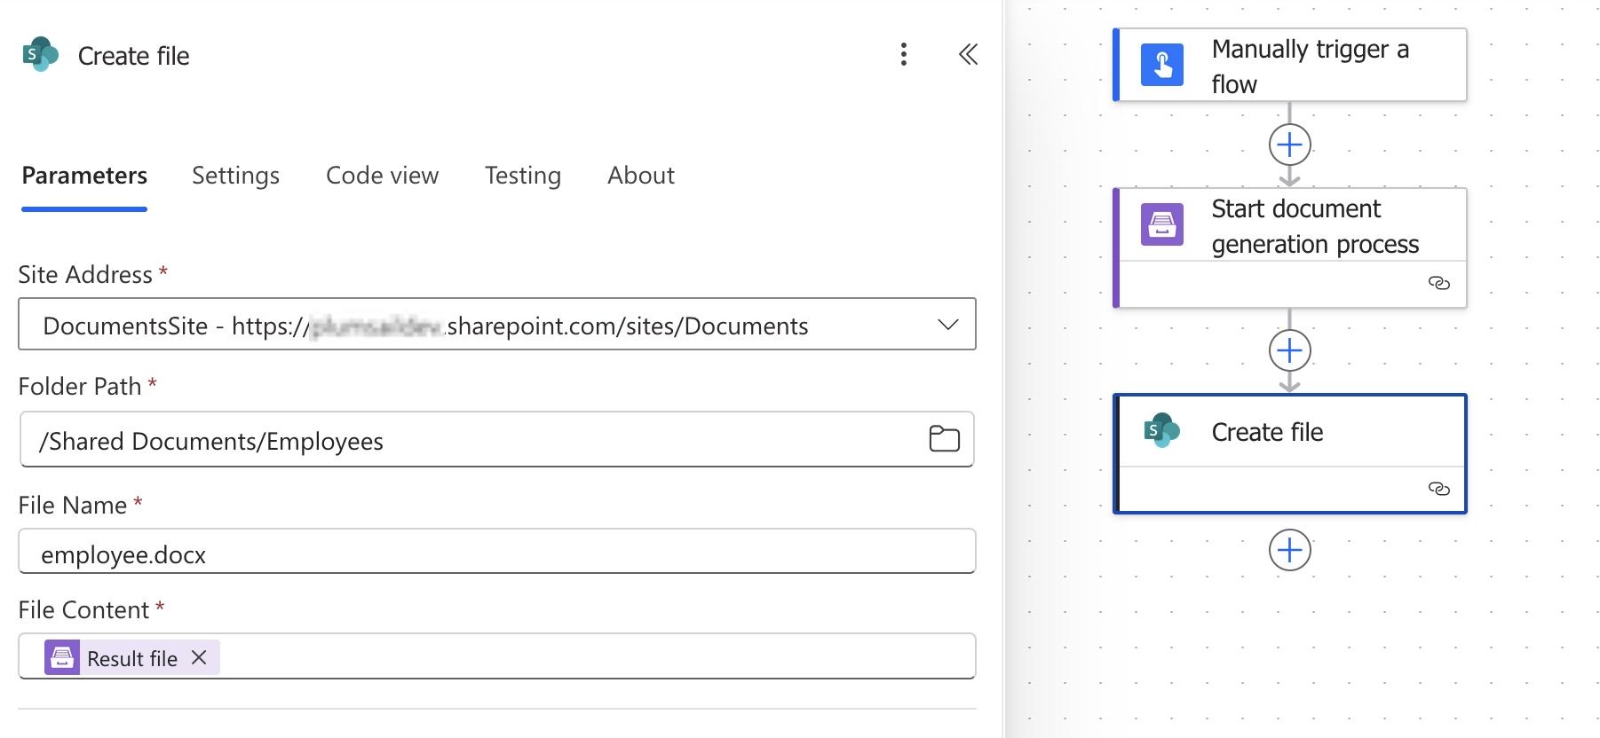Add new step below Create file
Image resolution: width=1600 pixels, height=738 pixels.
point(1289,551)
